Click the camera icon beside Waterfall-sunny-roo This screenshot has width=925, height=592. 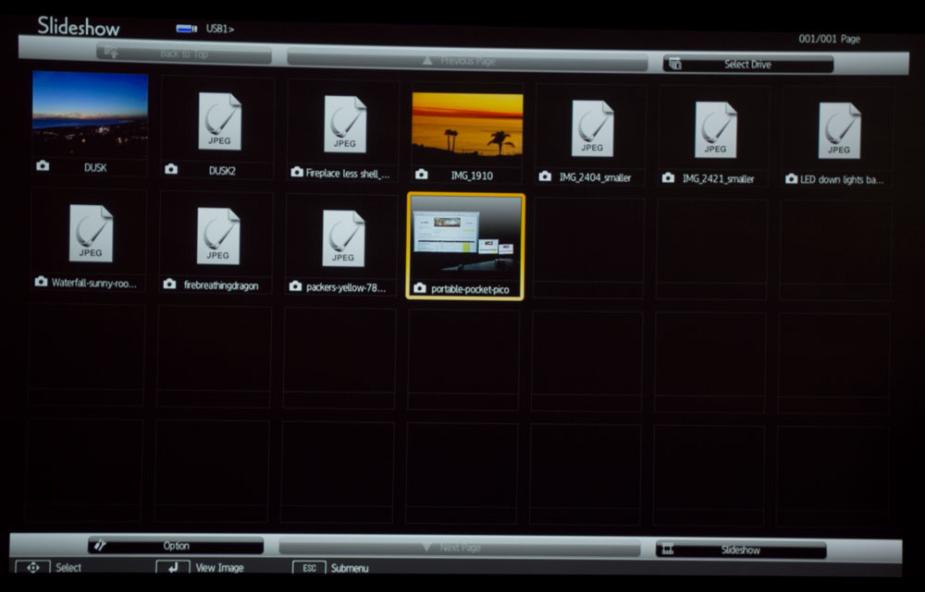(41, 282)
